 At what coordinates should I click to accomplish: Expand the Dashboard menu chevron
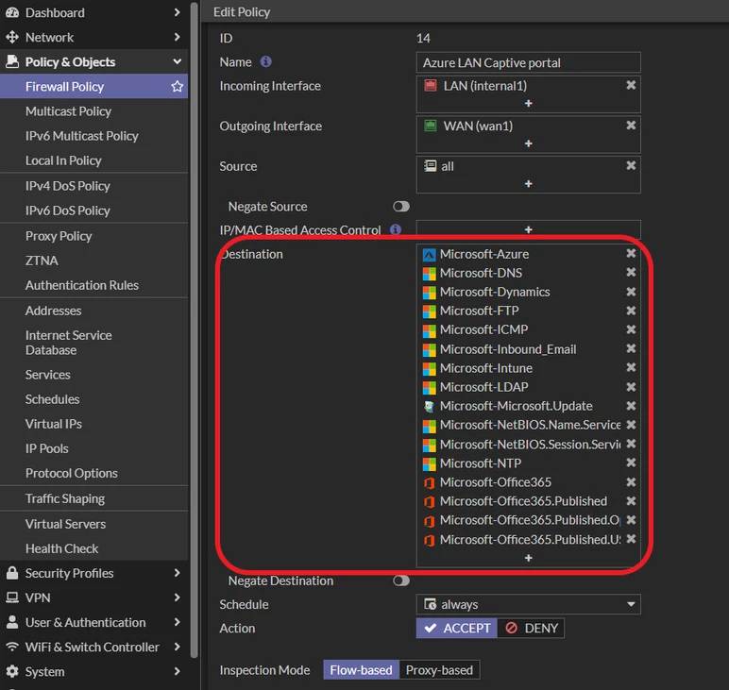coord(178,12)
